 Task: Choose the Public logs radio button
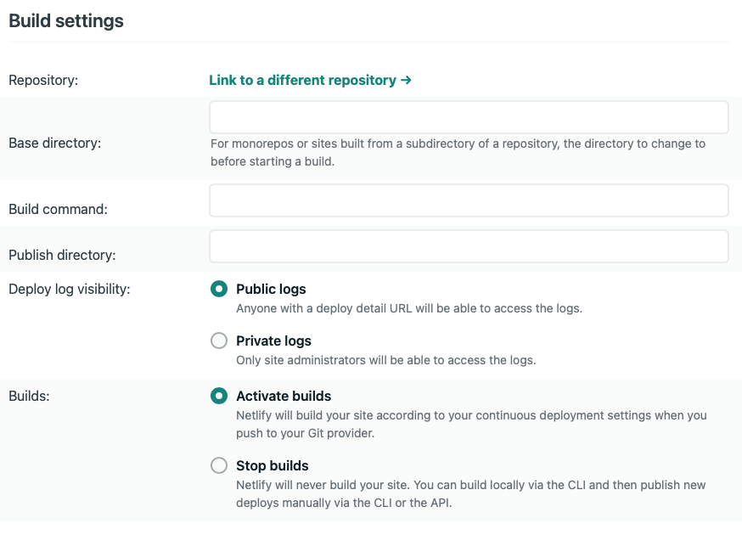(219, 289)
